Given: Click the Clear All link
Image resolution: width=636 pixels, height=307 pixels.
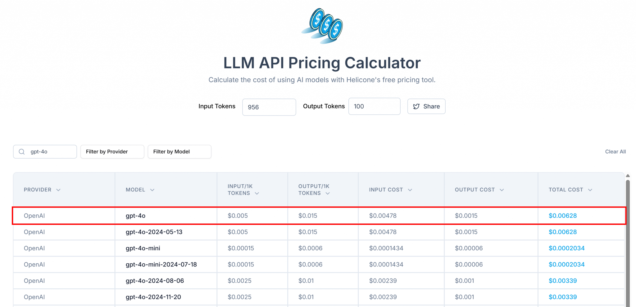Looking at the screenshot, I should click(x=615, y=152).
